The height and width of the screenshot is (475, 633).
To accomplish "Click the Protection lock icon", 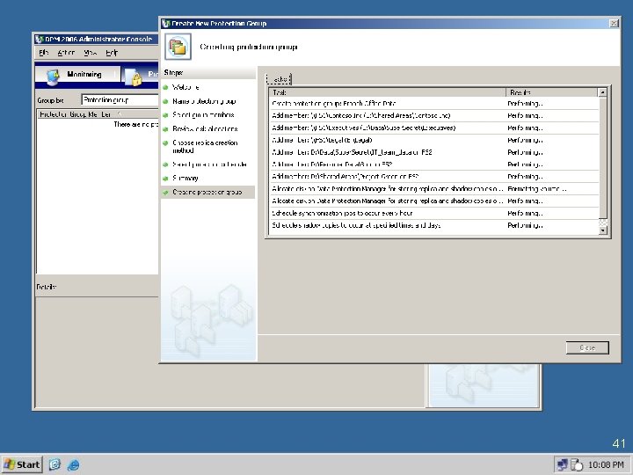I will [134, 77].
